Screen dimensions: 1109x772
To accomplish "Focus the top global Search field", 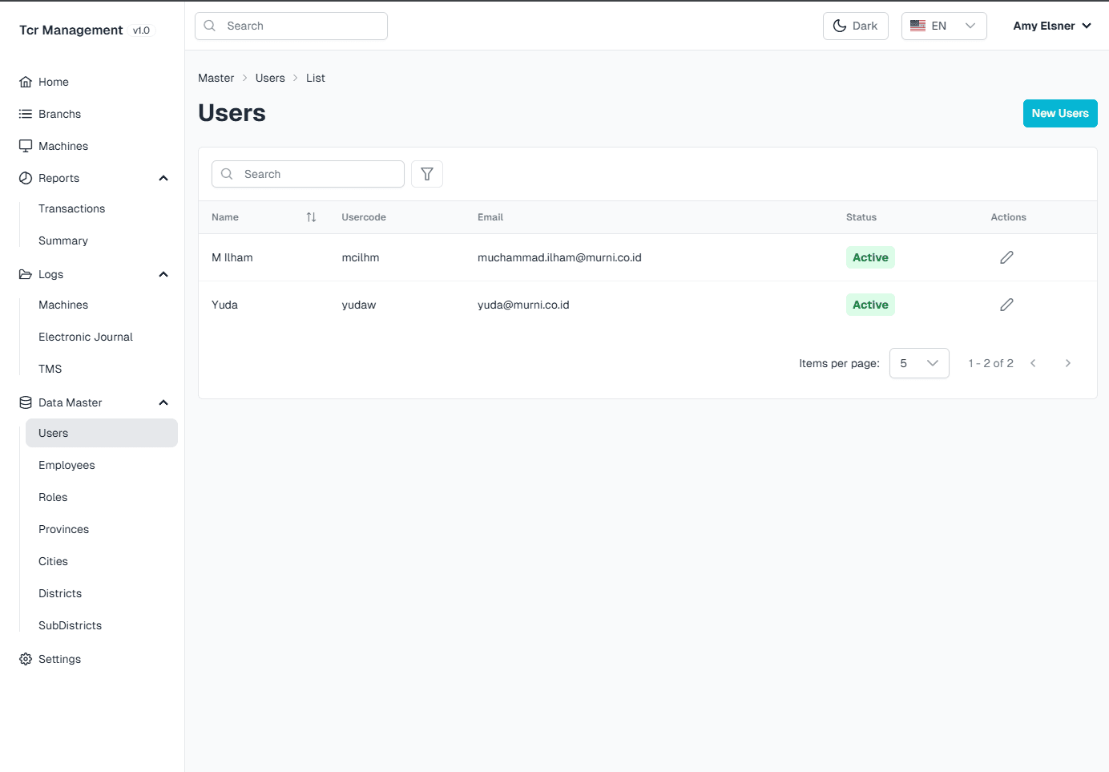I will [291, 26].
